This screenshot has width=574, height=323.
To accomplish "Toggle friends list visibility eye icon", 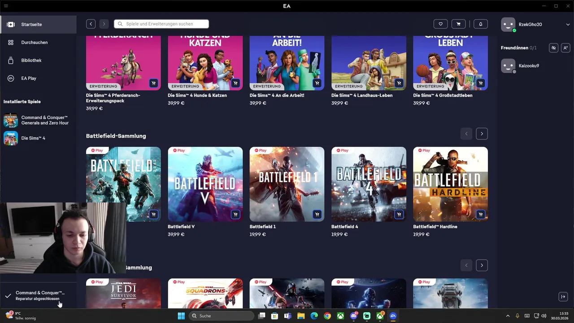I will [x=554, y=48].
